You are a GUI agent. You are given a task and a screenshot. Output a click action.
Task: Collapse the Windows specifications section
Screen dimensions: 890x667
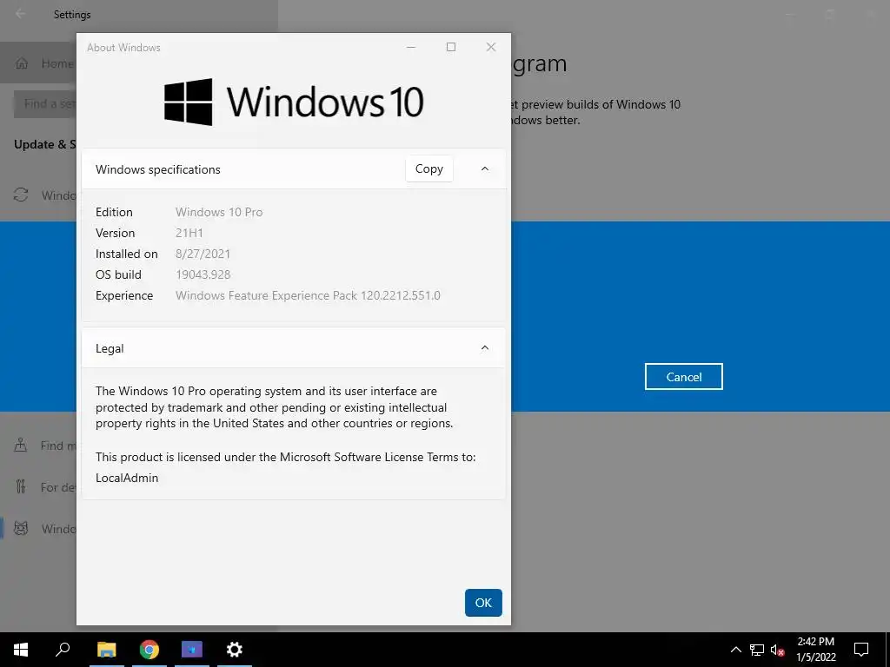tap(485, 169)
